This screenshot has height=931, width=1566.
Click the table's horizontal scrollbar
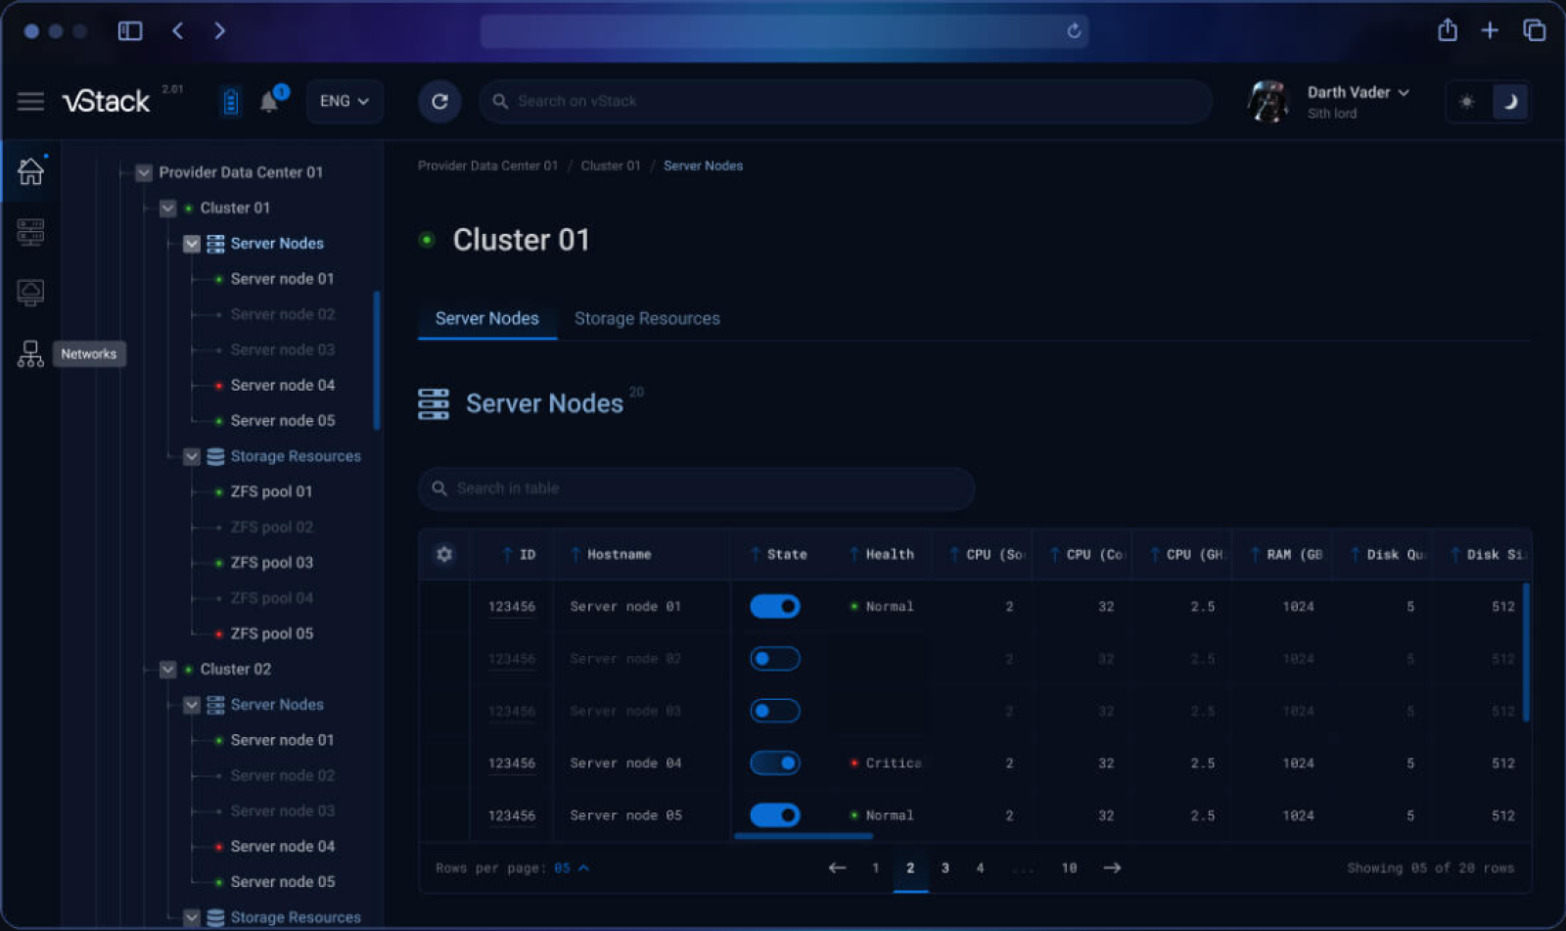coord(803,836)
